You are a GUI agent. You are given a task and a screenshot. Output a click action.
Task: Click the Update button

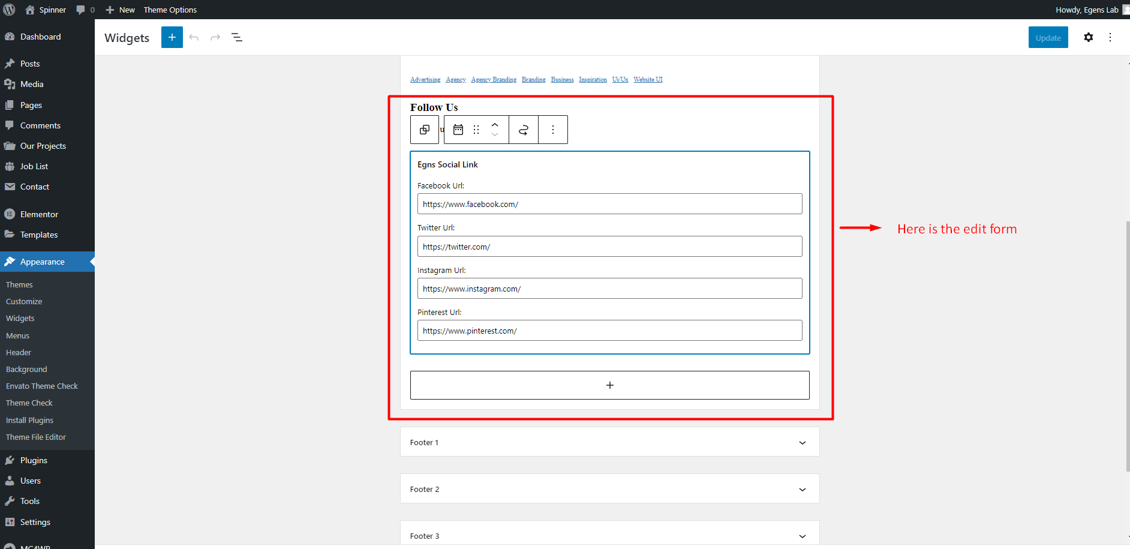click(1048, 37)
